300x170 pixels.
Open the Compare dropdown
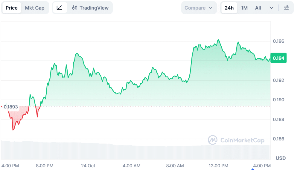199,8
